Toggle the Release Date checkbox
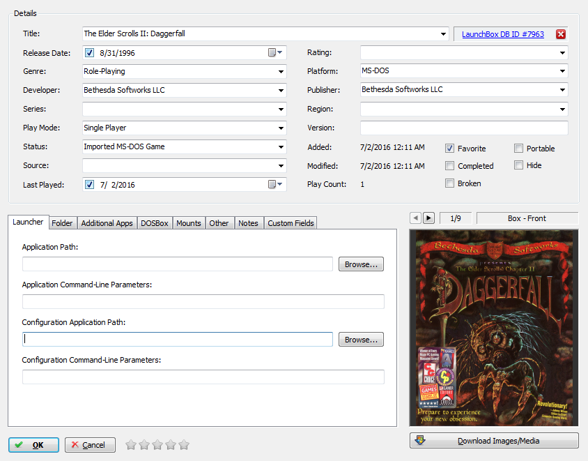 click(x=89, y=52)
